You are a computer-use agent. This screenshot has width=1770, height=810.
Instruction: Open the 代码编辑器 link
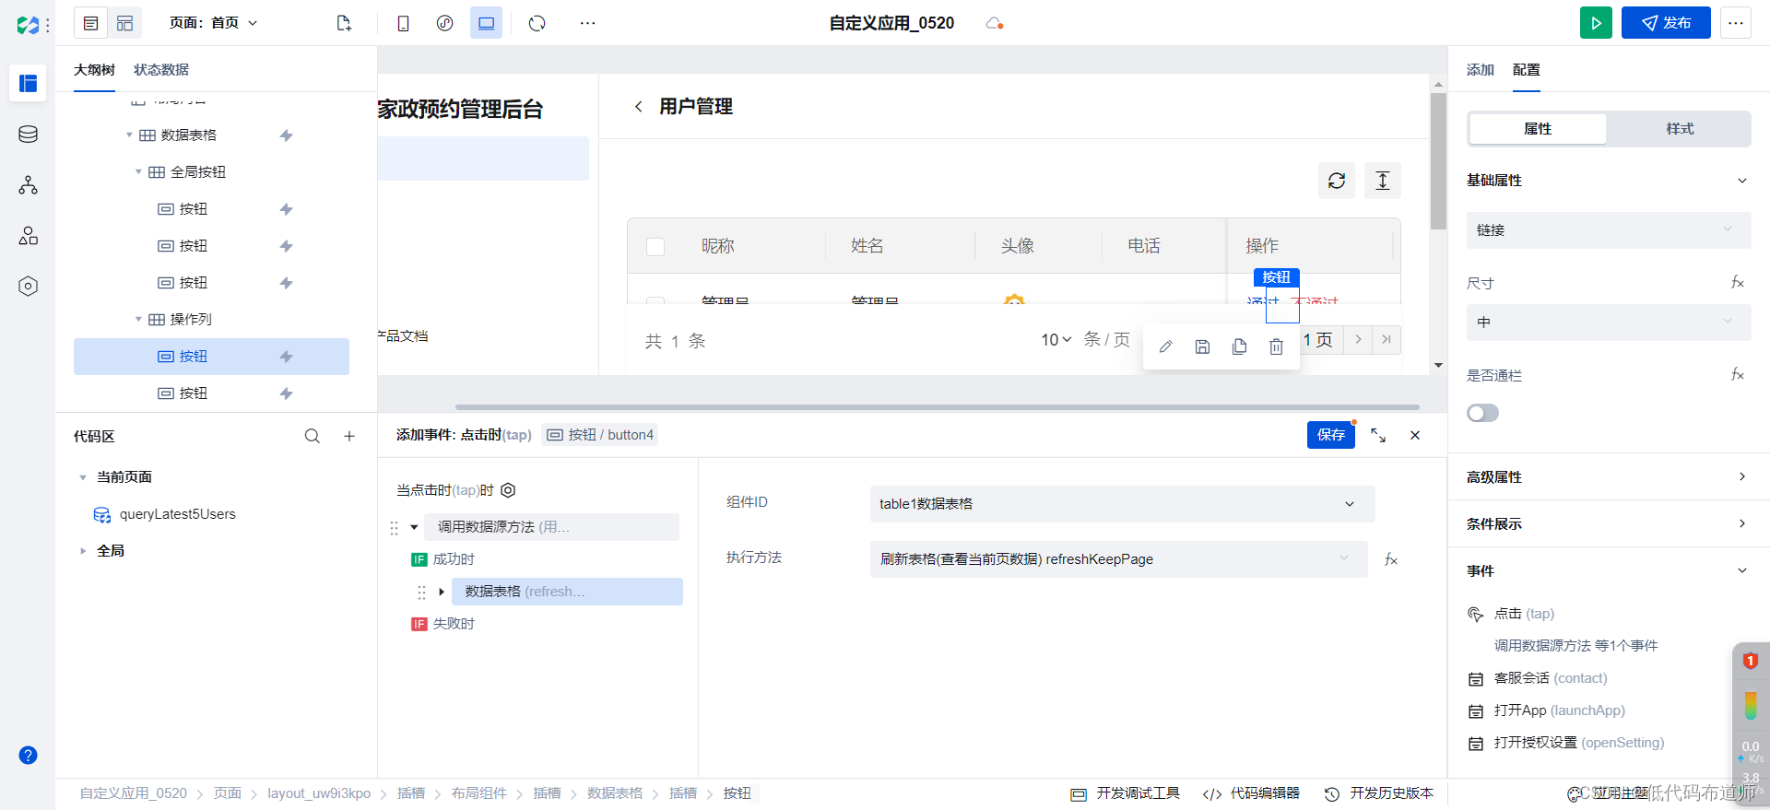[x=1251, y=793]
